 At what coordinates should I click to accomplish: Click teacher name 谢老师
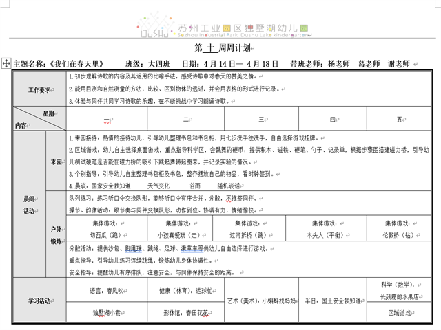click(x=399, y=64)
